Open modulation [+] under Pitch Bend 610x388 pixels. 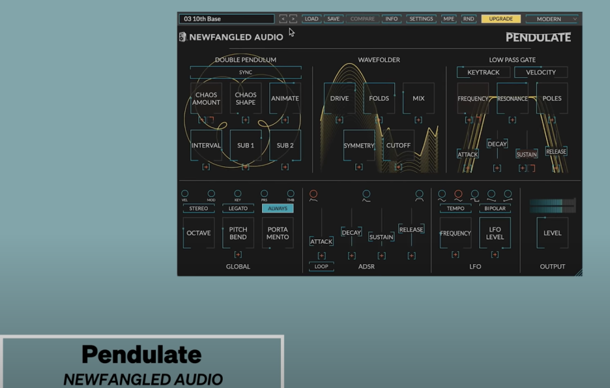pos(238,254)
